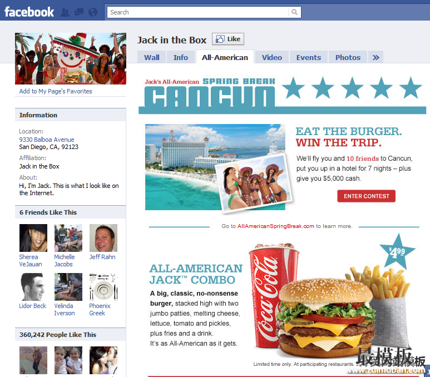Click the Spring Break Cancun banner

click(282, 95)
